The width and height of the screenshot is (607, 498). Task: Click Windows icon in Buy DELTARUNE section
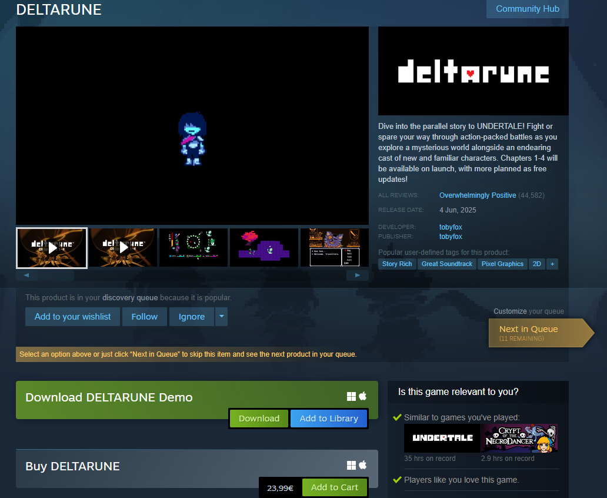point(351,465)
